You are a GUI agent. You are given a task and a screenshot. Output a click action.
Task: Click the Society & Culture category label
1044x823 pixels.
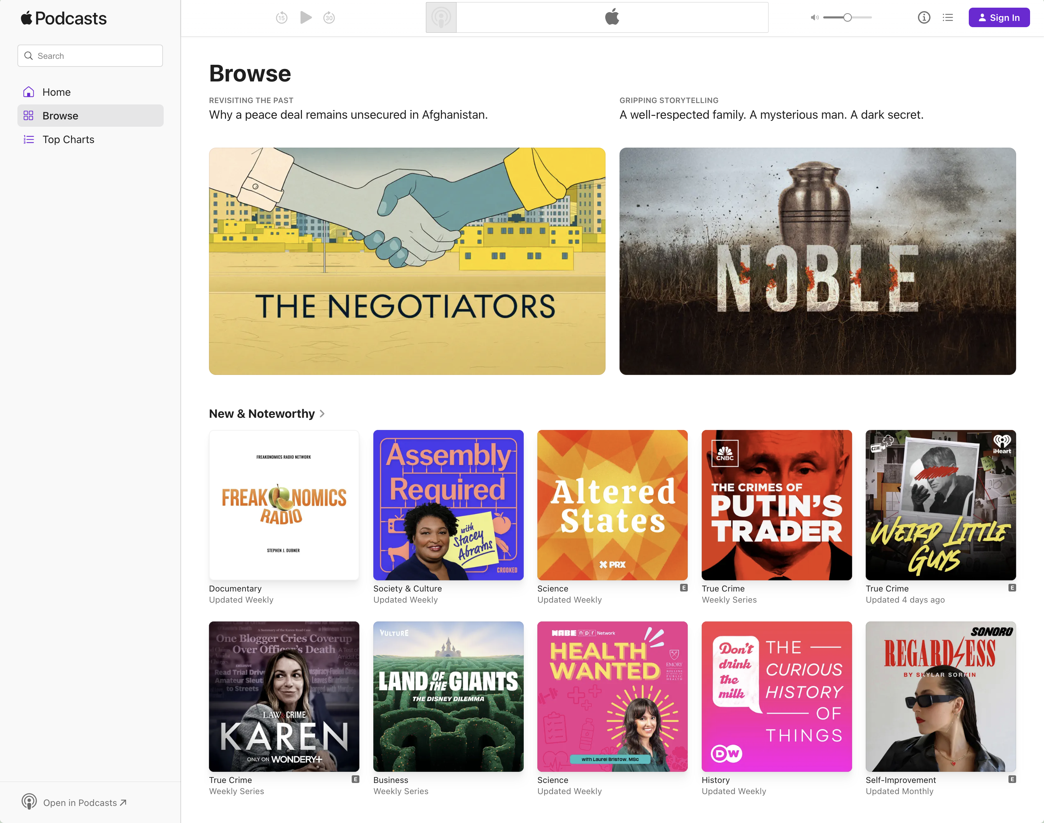pyautogui.click(x=407, y=588)
